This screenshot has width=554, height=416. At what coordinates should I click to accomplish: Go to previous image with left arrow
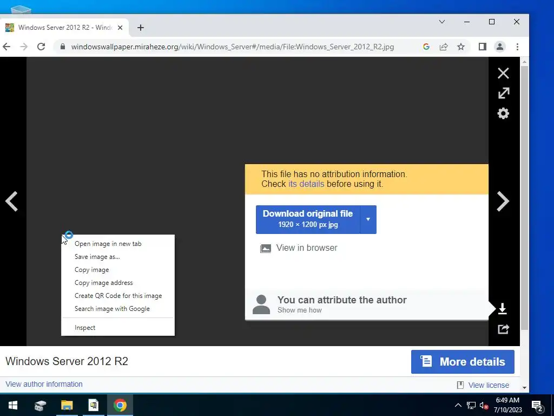pos(12,201)
